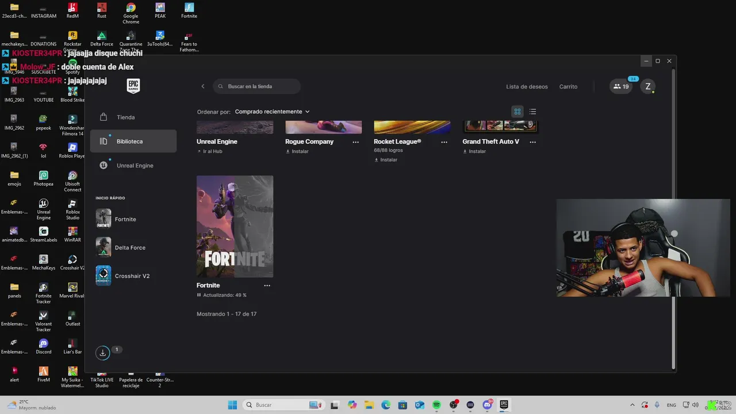
Task: Open the downloads icon in the sidebar
Action: [103, 353]
